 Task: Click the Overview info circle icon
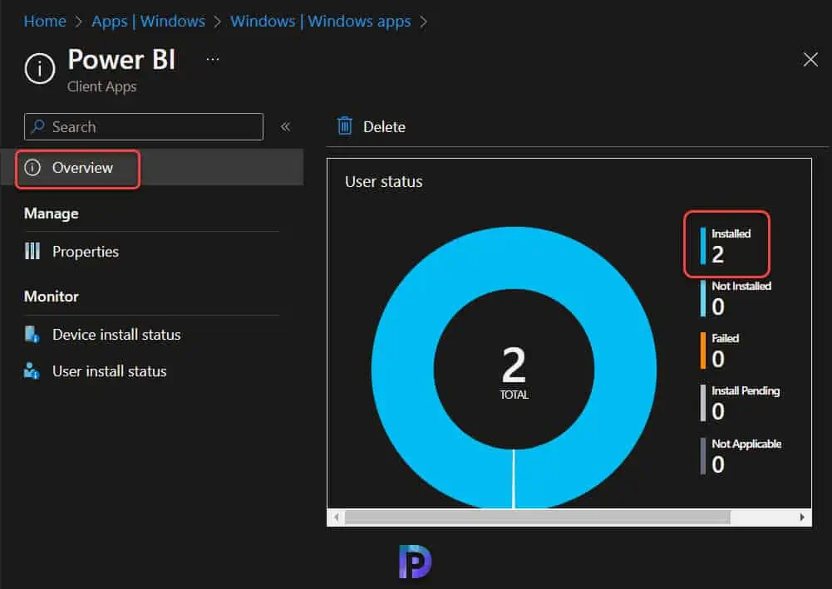(32, 168)
